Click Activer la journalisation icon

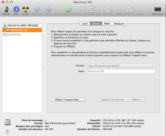tap(68, 9)
